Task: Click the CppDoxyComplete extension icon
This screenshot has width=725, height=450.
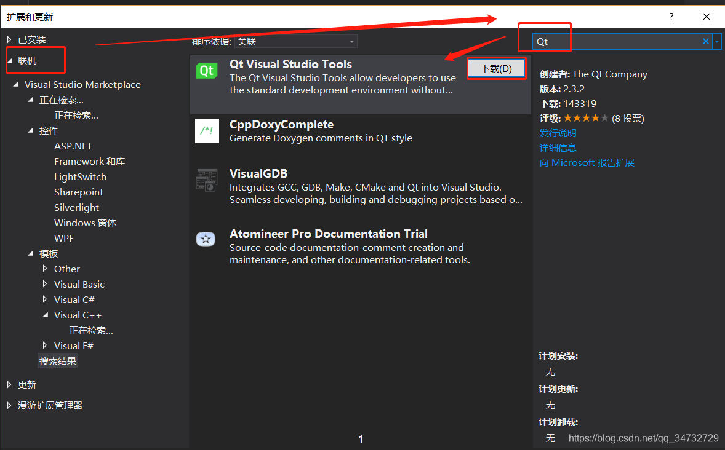Action: 207,131
